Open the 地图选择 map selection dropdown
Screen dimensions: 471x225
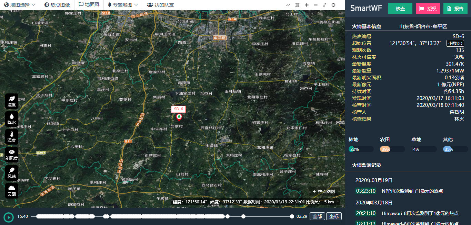[x=20, y=5]
